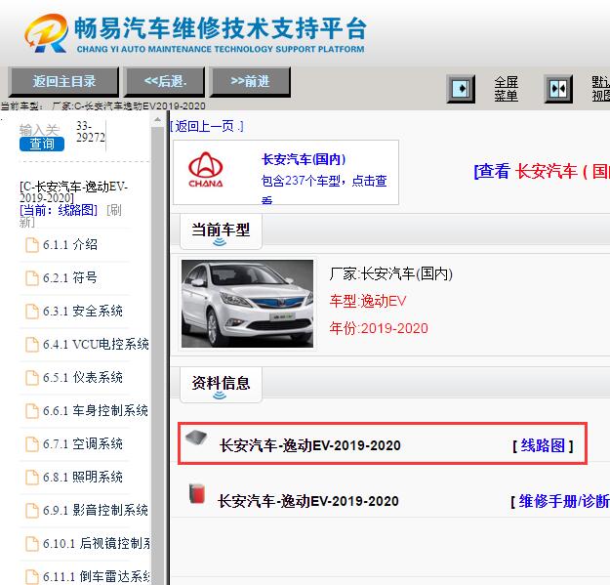Click the full-screen menu panel icon
Image resolution: width=610 pixels, height=585 pixels.
[461, 89]
